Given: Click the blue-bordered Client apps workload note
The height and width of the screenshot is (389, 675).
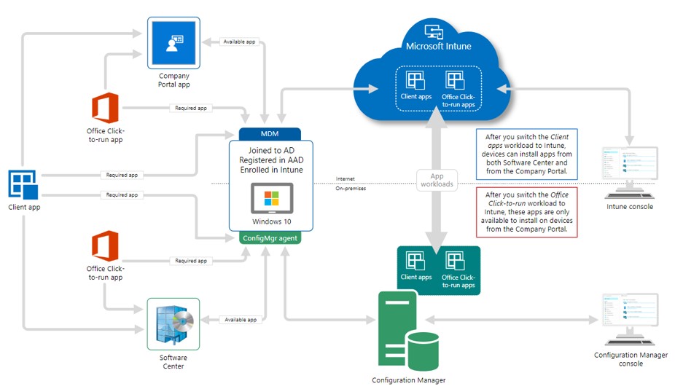Looking at the screenshot, I should click(x=527, y=154).
